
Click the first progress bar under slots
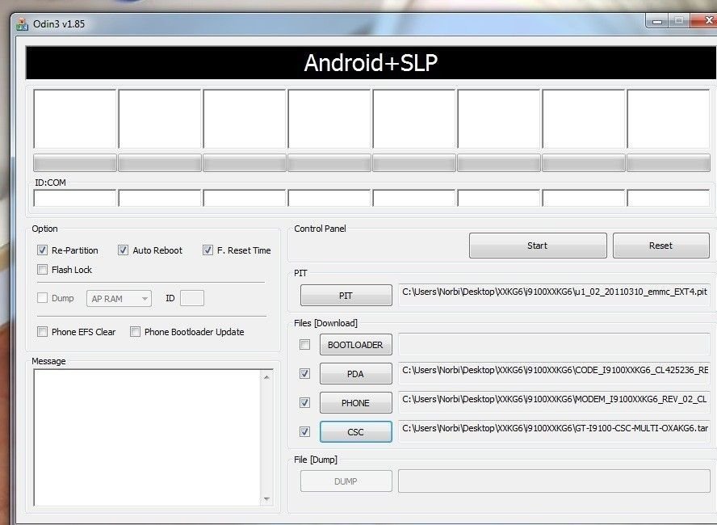[75, 163]
